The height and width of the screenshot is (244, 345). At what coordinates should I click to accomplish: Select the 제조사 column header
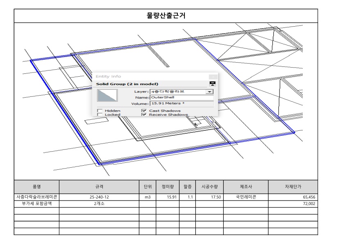pyautogui.click(x=246, y=187)
